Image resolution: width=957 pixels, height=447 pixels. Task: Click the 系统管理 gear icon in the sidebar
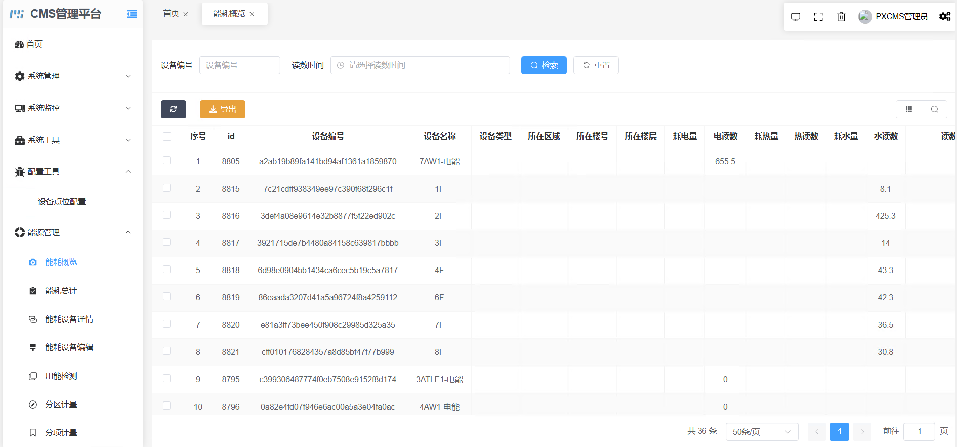point(20,76)
